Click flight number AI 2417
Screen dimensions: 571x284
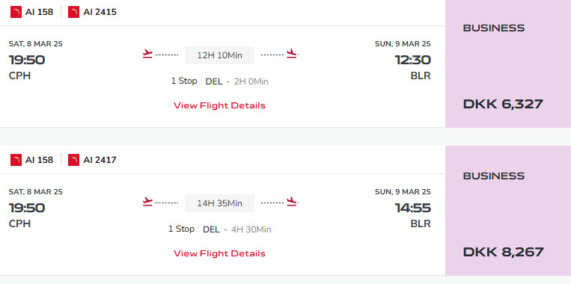(100, 160)
